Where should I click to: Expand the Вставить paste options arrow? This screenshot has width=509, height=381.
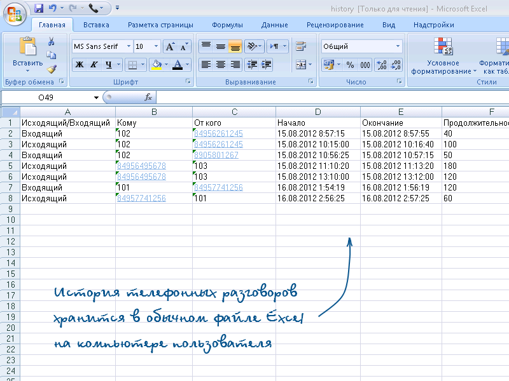point(28,70)
